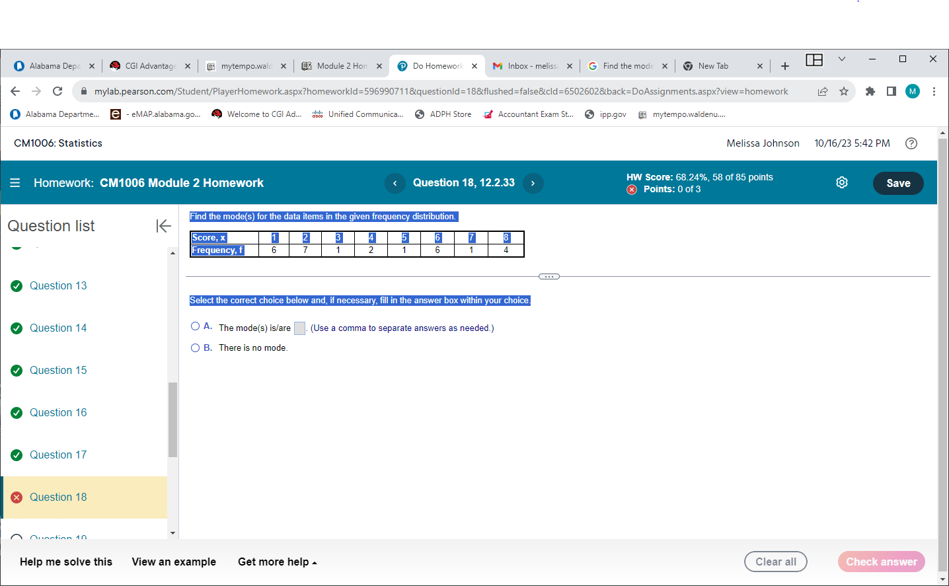Open Question 15 in the list
Viewport: 949px width, 586px height.
[x=58, y=371]
